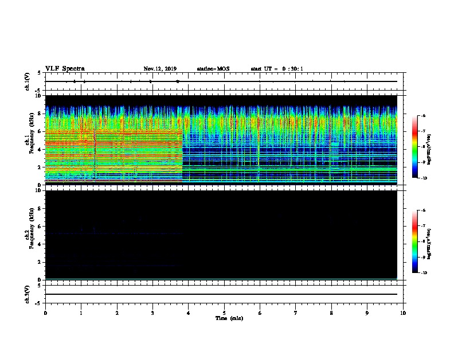The image size is (454, 351).
Task: Click the ch.1 voltage waveform trace
Action: coord(221,81)
